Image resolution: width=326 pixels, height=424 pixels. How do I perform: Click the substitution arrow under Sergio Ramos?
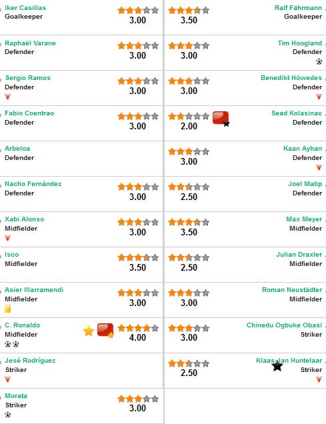[x=7, y=97]
